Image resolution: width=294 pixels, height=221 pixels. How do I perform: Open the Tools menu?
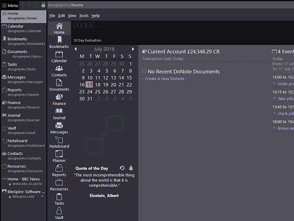click(84, 16)
